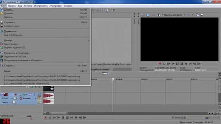Toggle invert phase on audio track 2
This screenshot has width=221, height=124.
[x=20, y=95]
